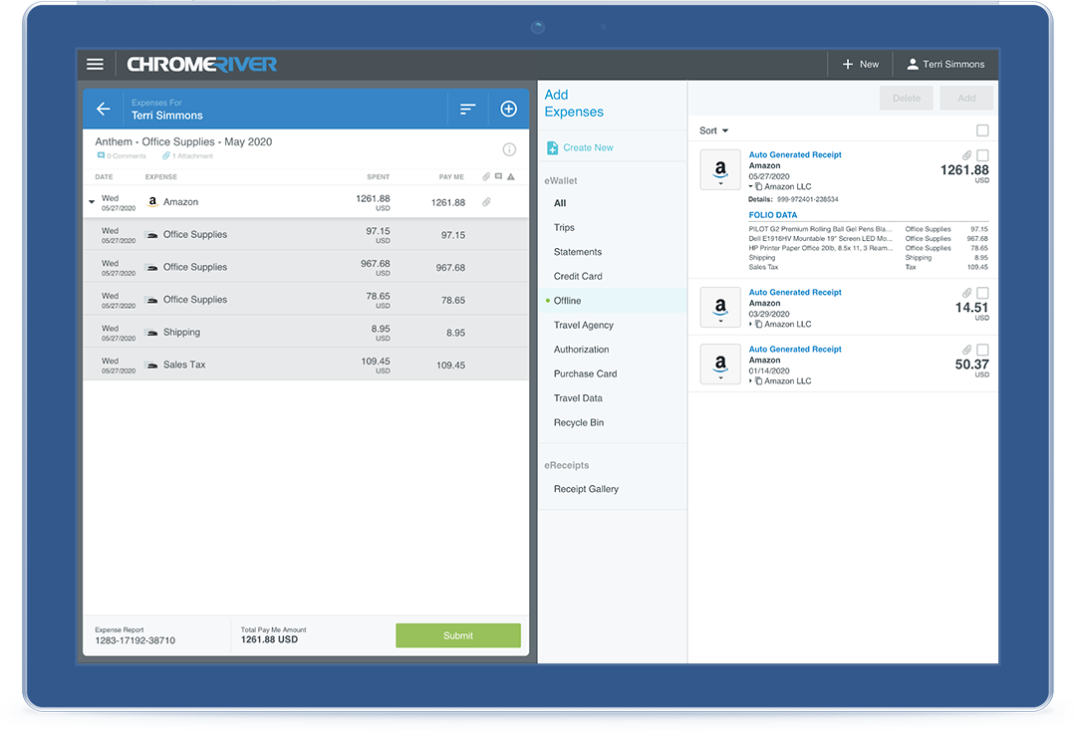Image resolution: width=1076 pixels, height=731 pixels.
Task: Expand Amazon LLC details on 03/29/2020 receipt
Action: tap(752, 325)
